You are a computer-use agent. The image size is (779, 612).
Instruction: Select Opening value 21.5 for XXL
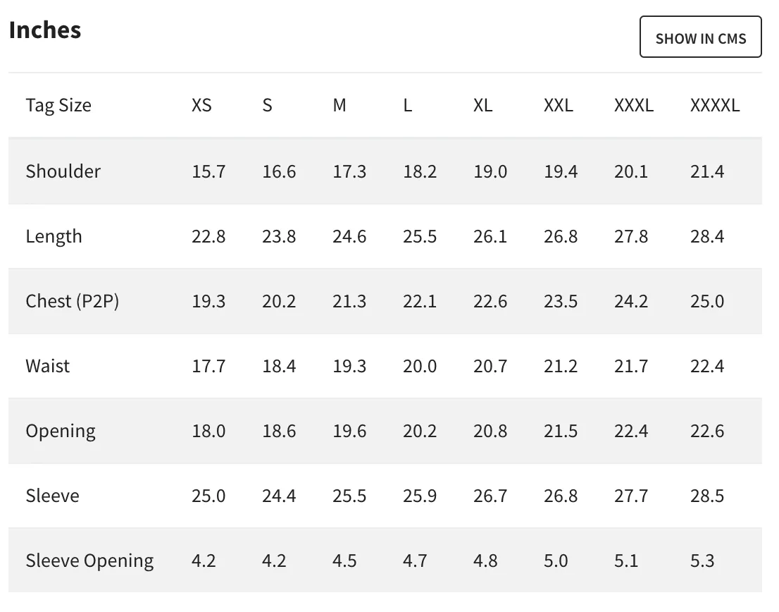click(561, 431)
